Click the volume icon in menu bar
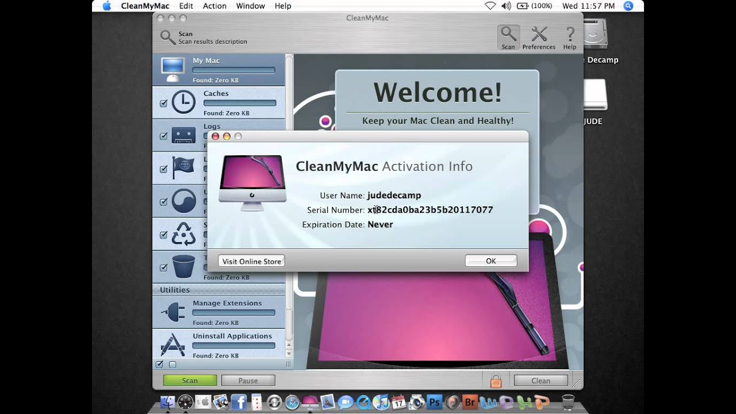 pos(506,6)
